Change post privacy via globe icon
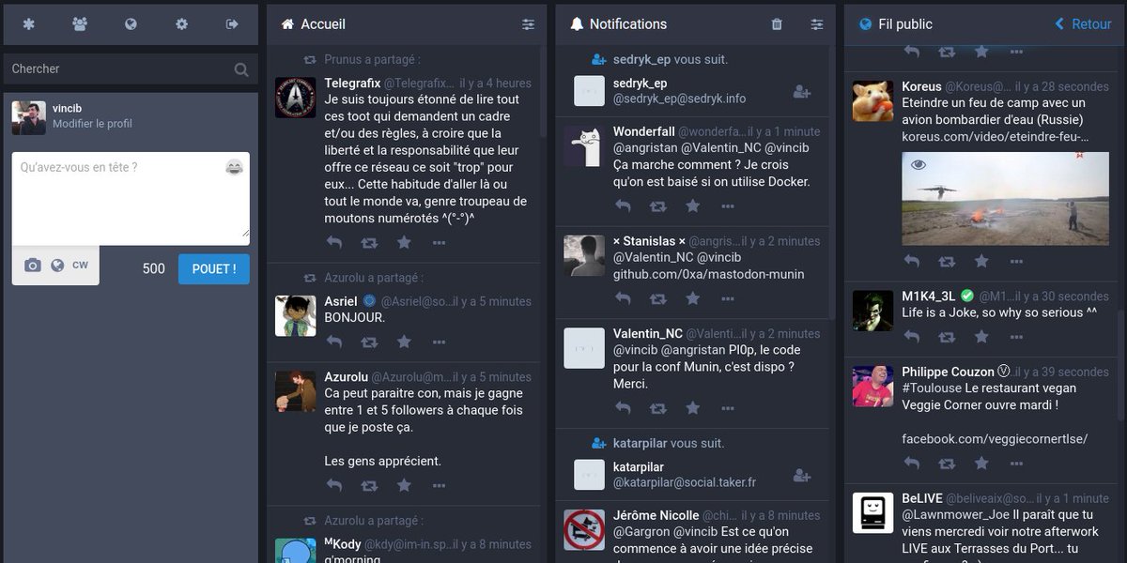The width and height of the screenshot is (1127, 563). [x=57, y=266]
